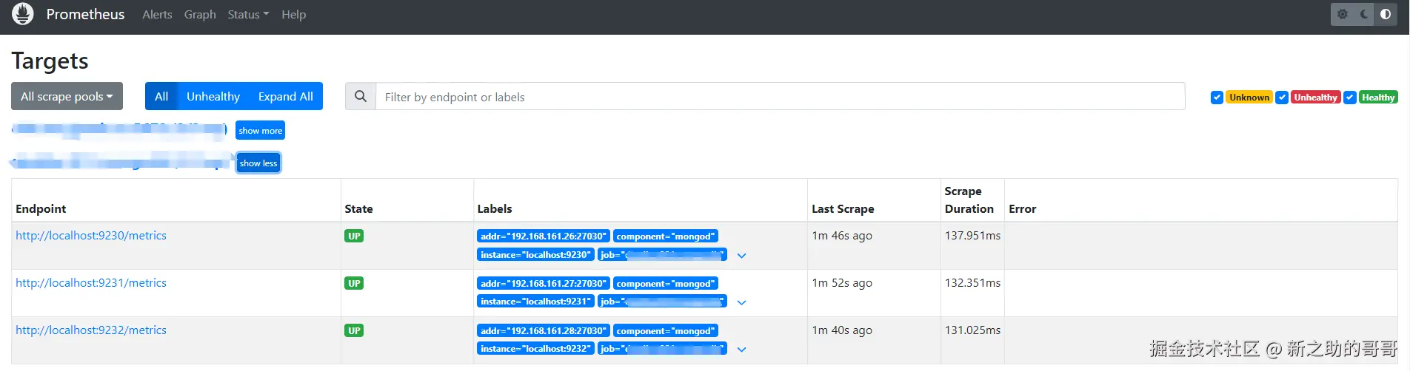Click instance="localhost:9230" label

click(x=535, y=254)
